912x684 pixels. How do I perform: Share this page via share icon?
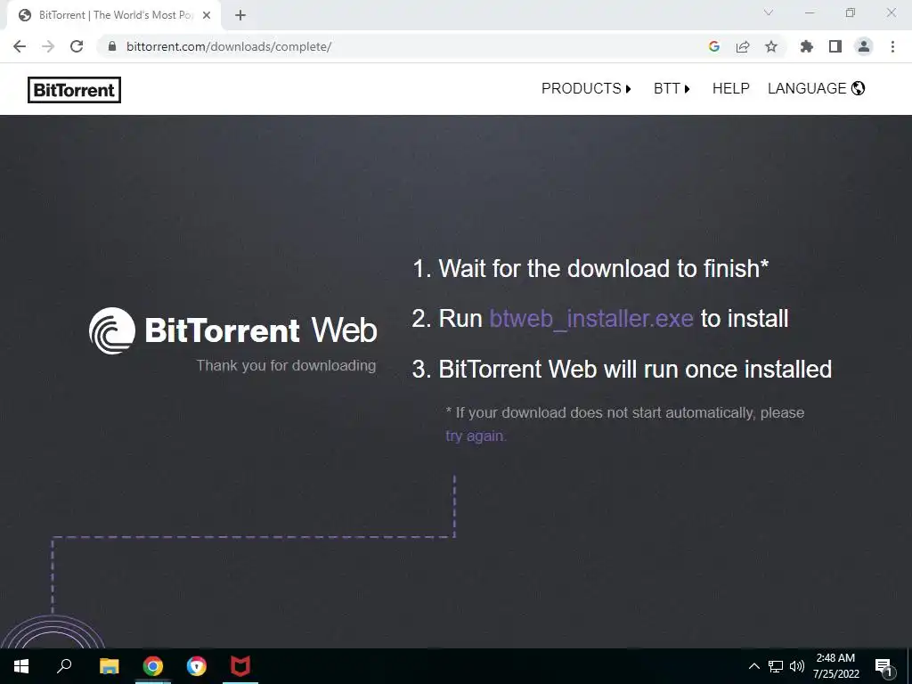coord(743,46)
